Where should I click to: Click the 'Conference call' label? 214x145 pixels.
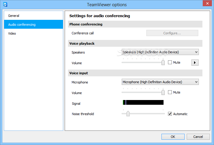pyautogui.click(x=83, y=33)
